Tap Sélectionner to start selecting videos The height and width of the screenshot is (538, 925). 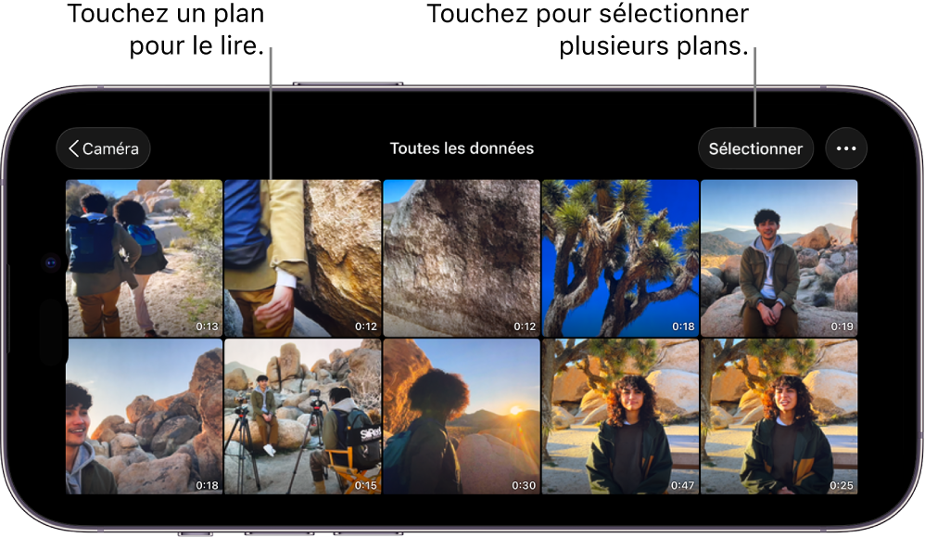click(755, 148)
